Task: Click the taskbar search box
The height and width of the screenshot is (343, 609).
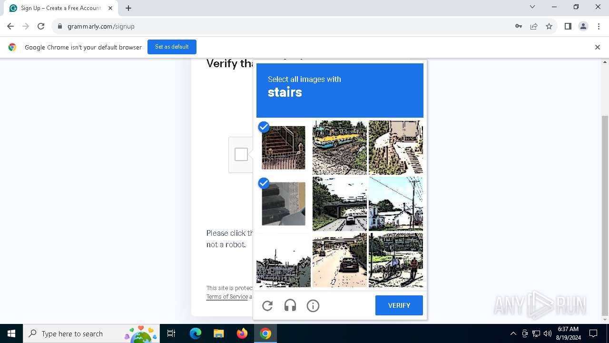Action: (x=91, y=333)
